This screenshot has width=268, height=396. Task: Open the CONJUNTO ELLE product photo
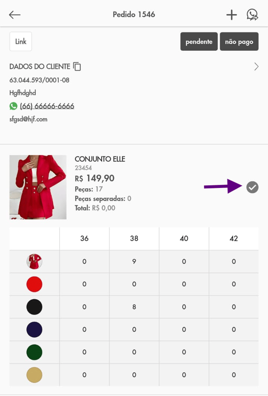38,187
